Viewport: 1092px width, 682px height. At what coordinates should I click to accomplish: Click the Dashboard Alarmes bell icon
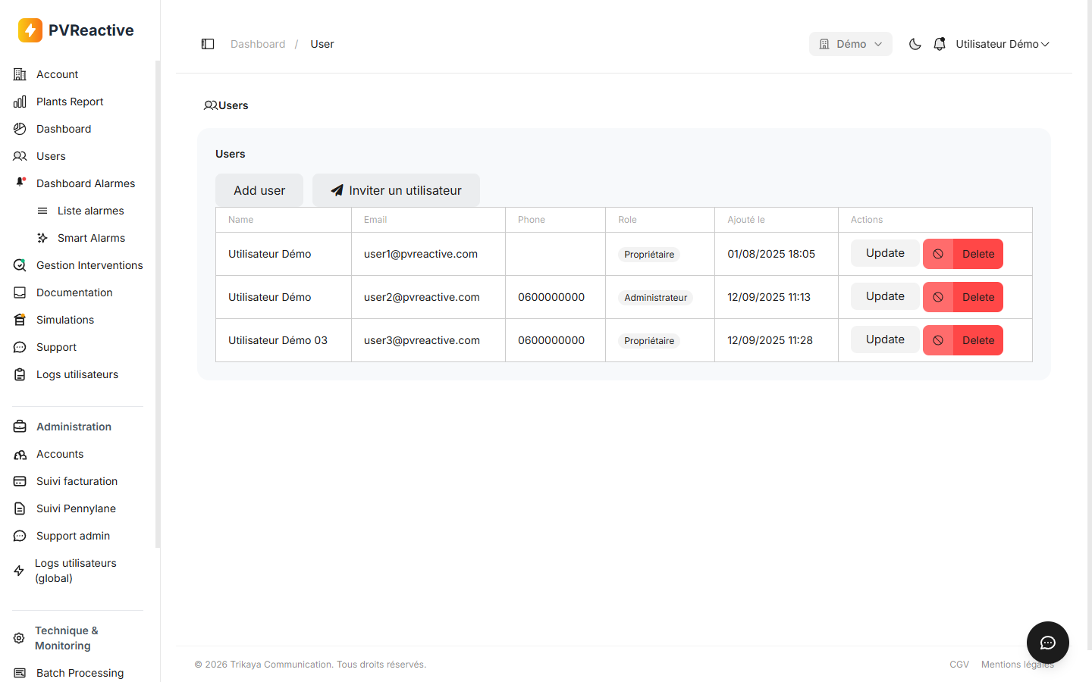20,183
